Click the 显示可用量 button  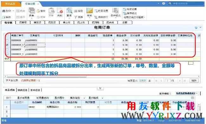tap(23, 98)
